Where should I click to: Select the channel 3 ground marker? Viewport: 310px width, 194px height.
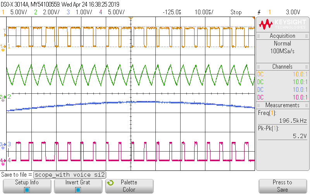coord(3,145)
